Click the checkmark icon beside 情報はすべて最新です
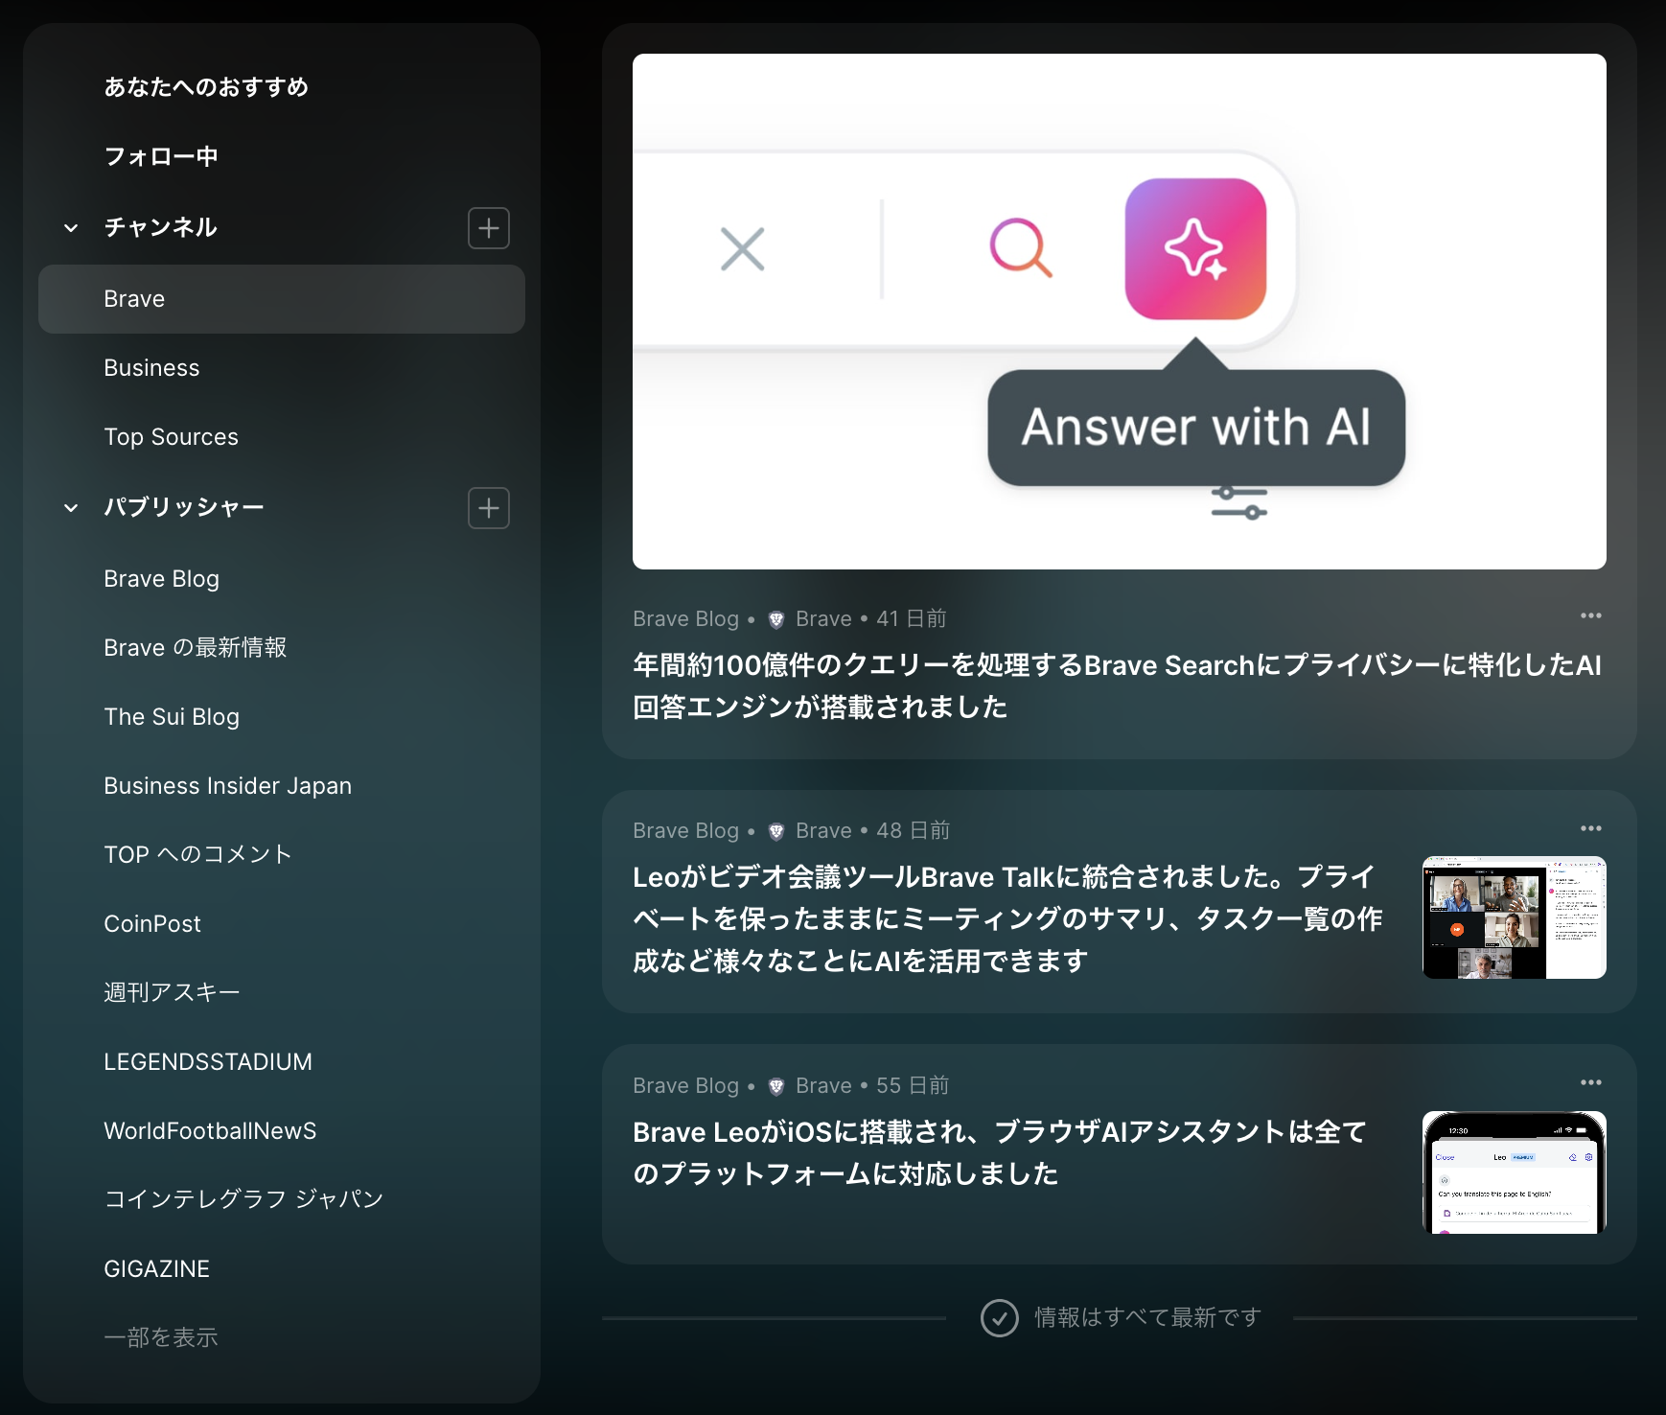The width and height of the screenshot is (1666, 1415). click(x=1000, y=1318)
